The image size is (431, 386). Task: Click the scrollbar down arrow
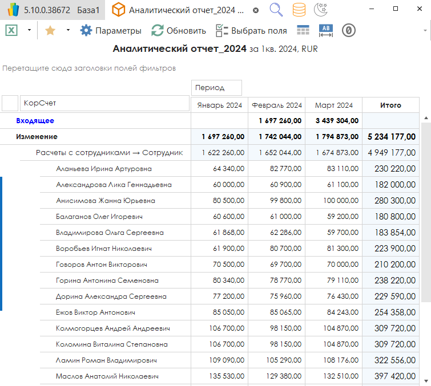[x=426, y=380]
